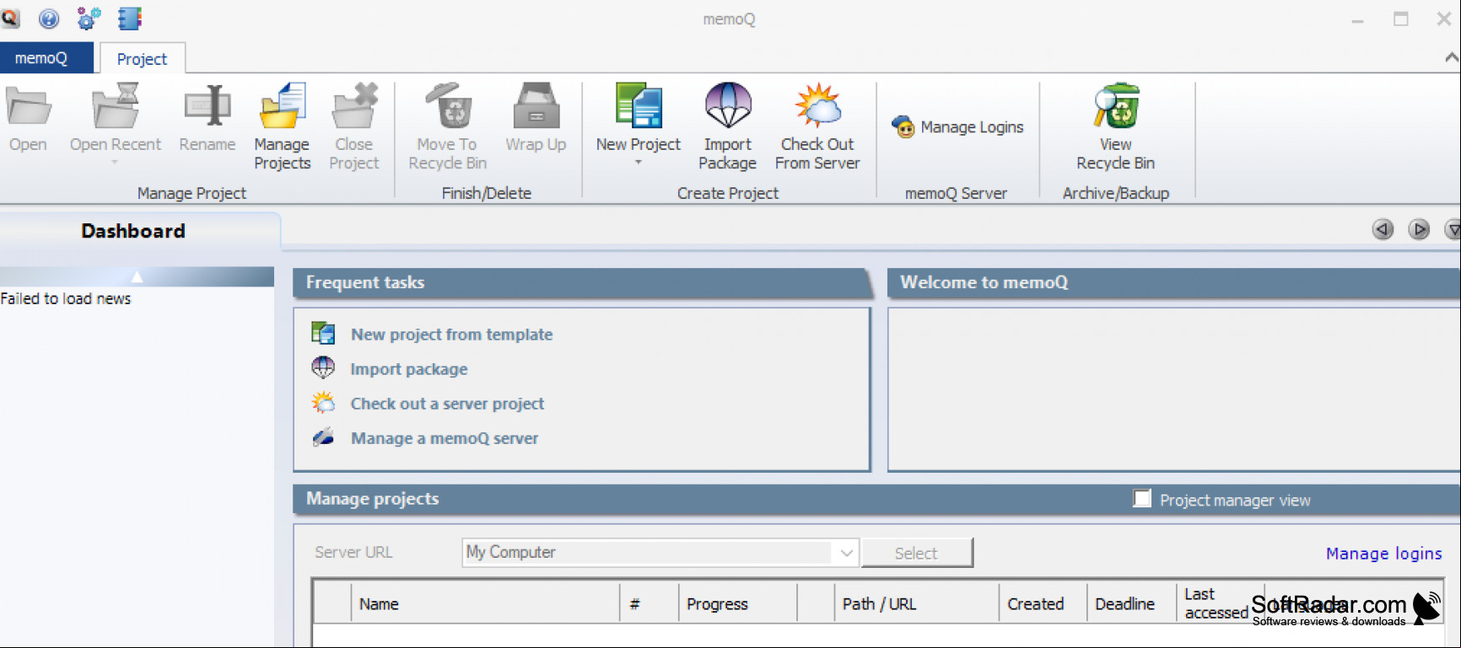Click the Import package task icon
This screenshot has height=648, width=1461.
click(x=323, y=368)
